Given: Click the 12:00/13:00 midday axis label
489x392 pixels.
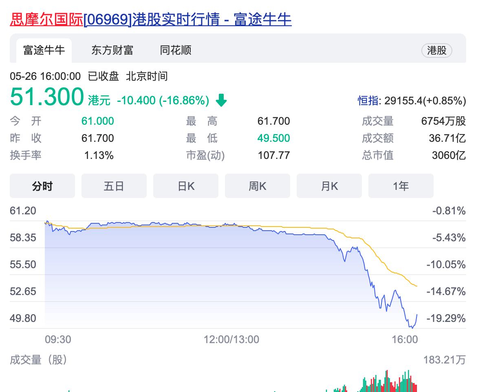Looking at the screenshot, I should point(231,339).
